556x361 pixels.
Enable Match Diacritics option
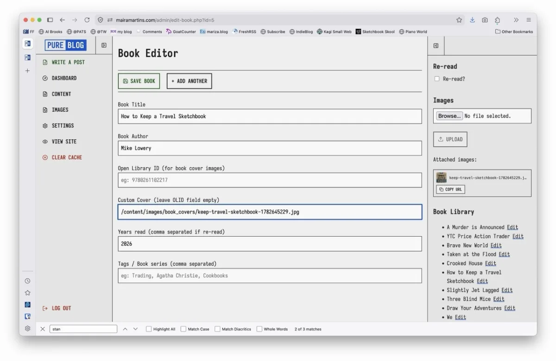[217, 329]
